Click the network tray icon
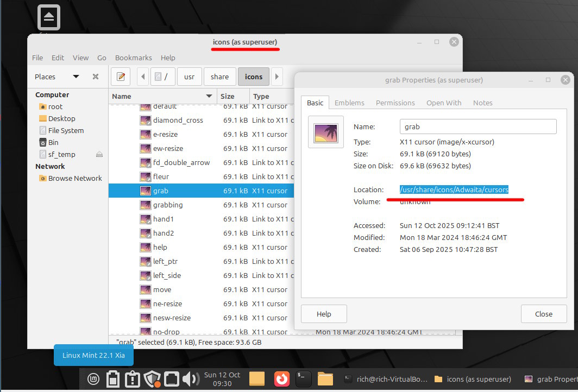Screen dimensions: 578x392 [x=172, y=379]
